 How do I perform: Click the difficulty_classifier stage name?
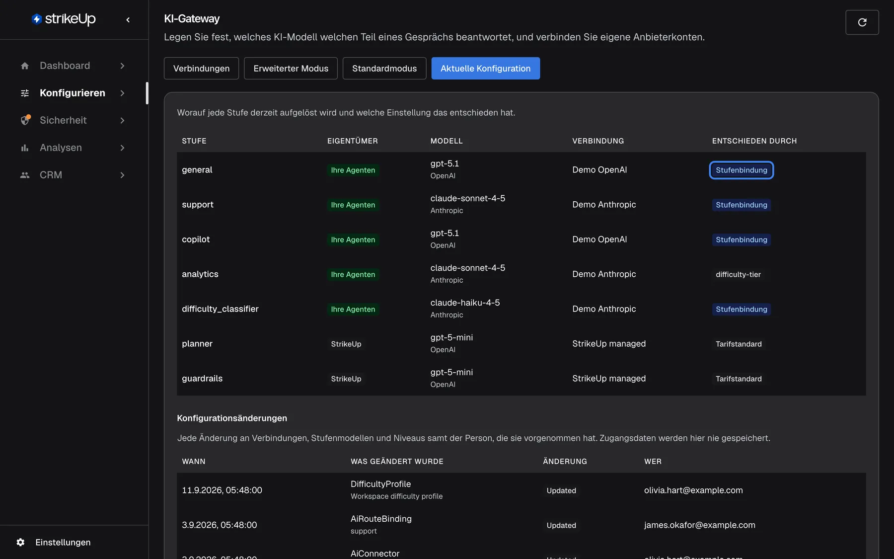pos(220,309)
